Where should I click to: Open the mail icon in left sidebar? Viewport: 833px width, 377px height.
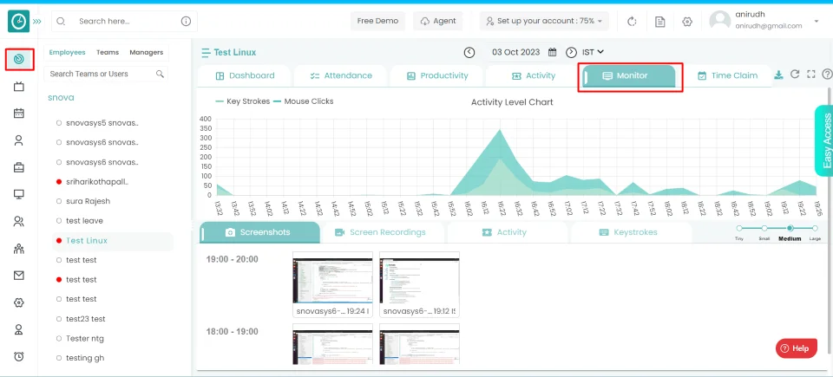coord(19,276)
